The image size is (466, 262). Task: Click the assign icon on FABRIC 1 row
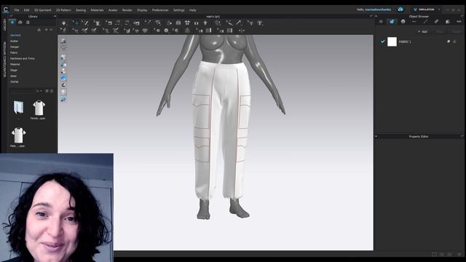coord(449,41)
